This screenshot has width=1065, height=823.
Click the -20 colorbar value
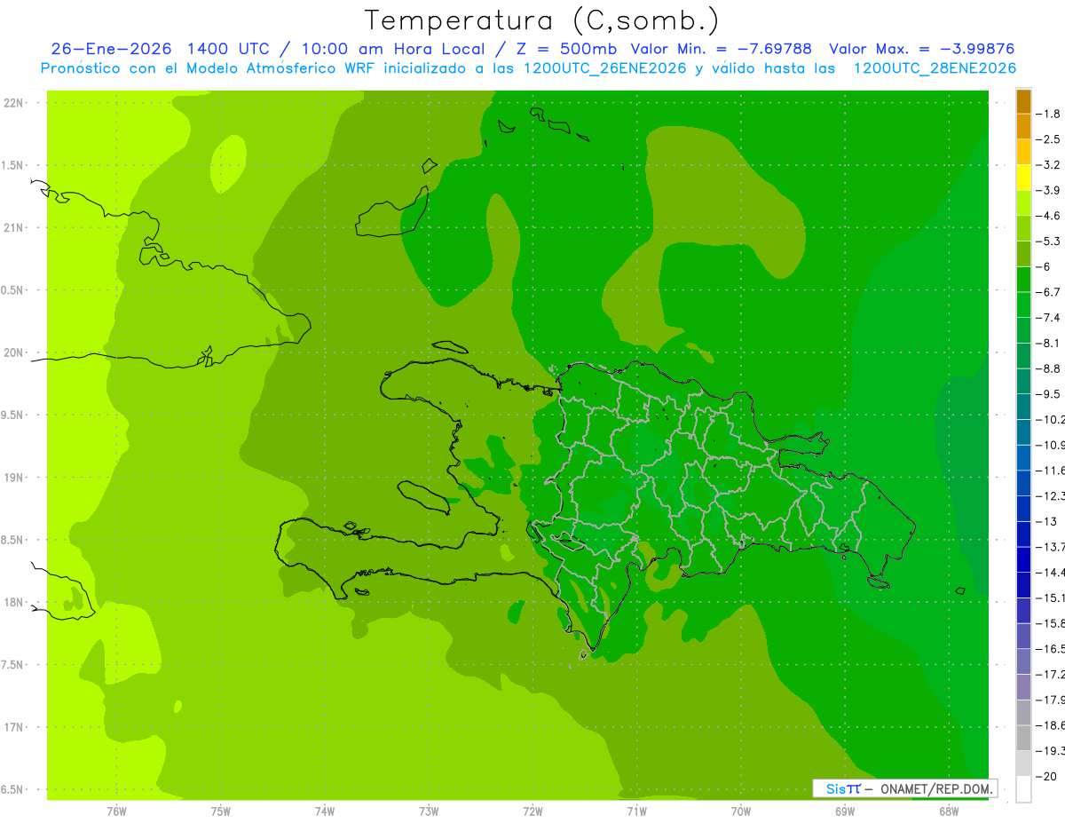click(x=1046, y=776)
